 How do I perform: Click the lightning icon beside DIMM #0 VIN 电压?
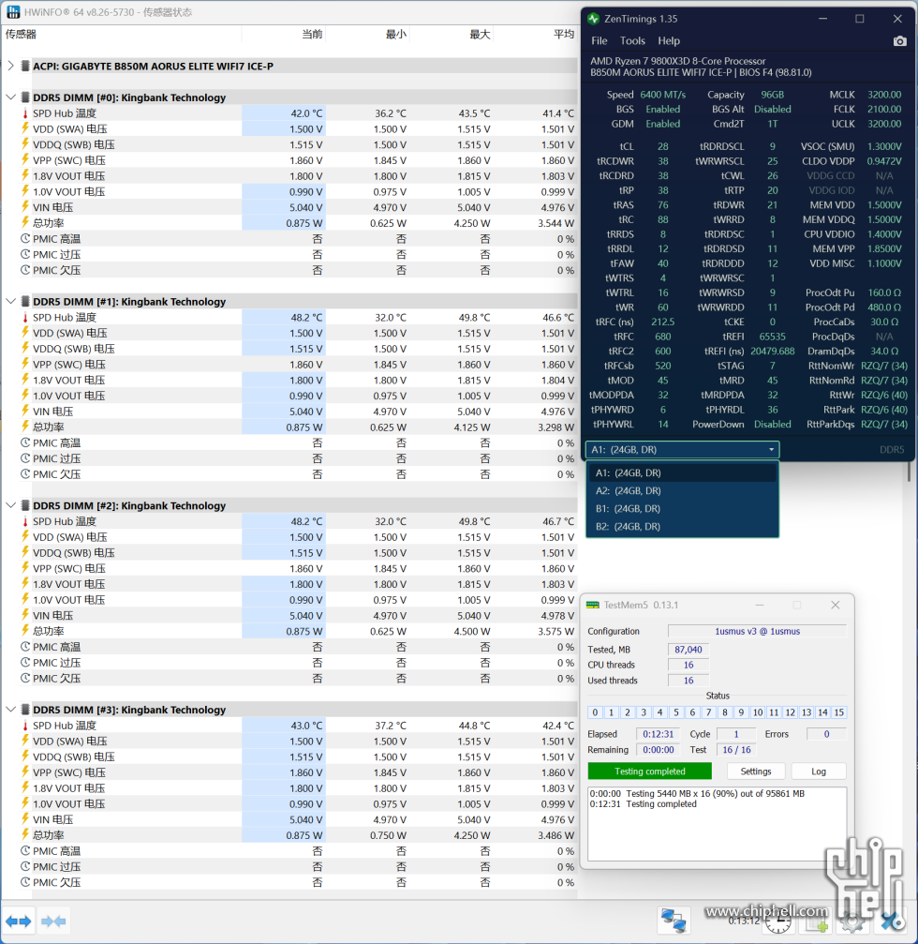[25, 206]
